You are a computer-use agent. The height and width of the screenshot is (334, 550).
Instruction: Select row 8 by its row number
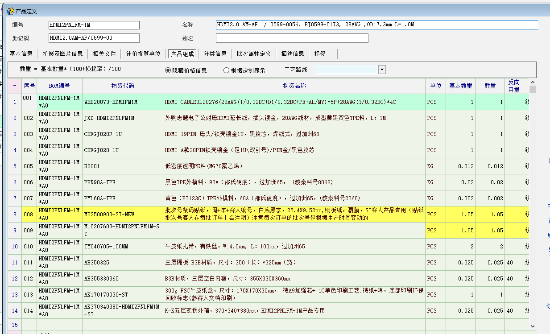point(15,214)
